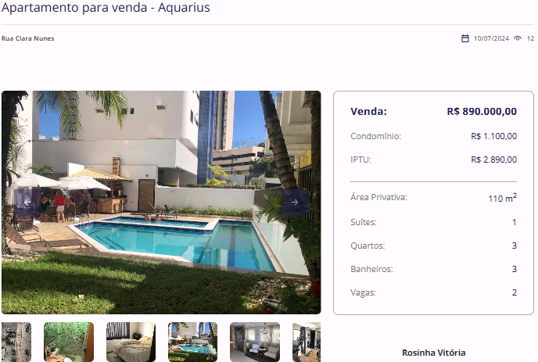Click the eye views icon

[518, 38]
